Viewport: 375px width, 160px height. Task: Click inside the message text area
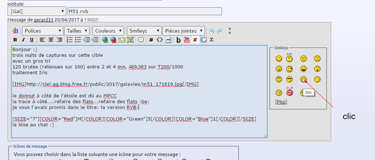[x=139, y=92]
